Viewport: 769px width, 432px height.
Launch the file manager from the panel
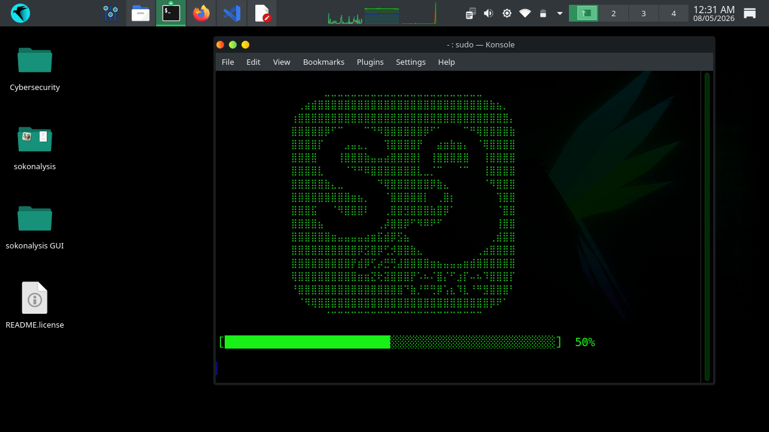[141, 13]
